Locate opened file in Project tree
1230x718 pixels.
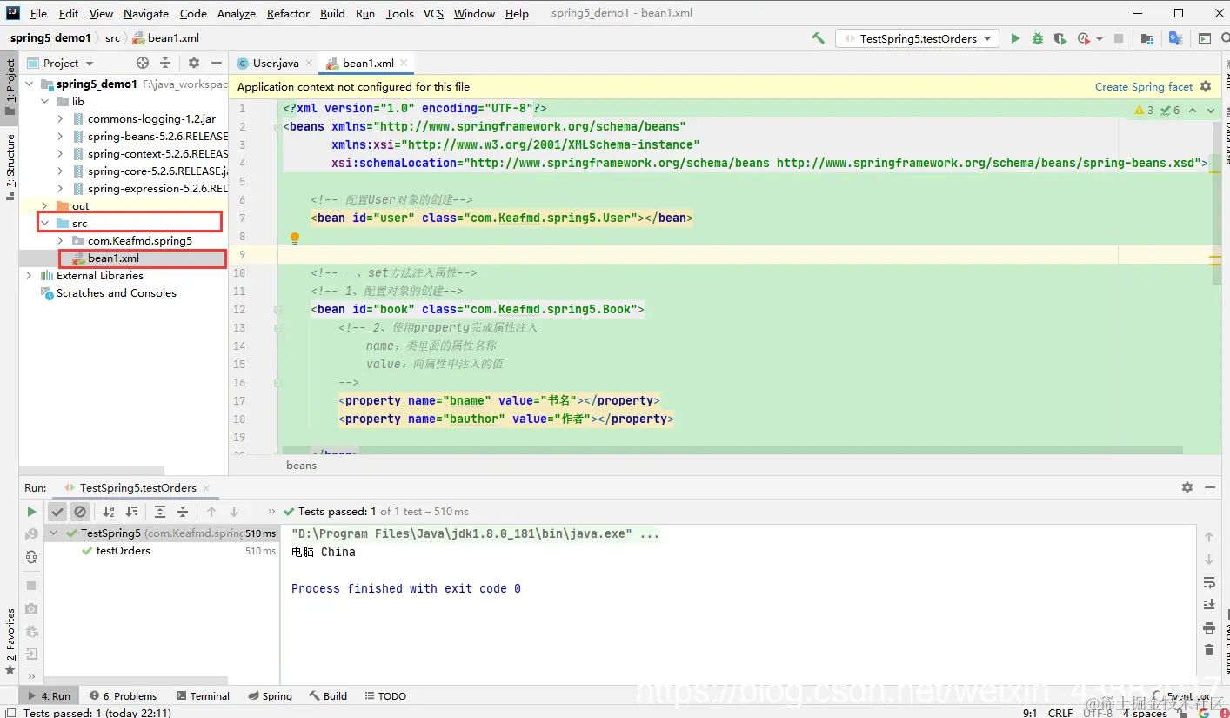click(143, 63)
